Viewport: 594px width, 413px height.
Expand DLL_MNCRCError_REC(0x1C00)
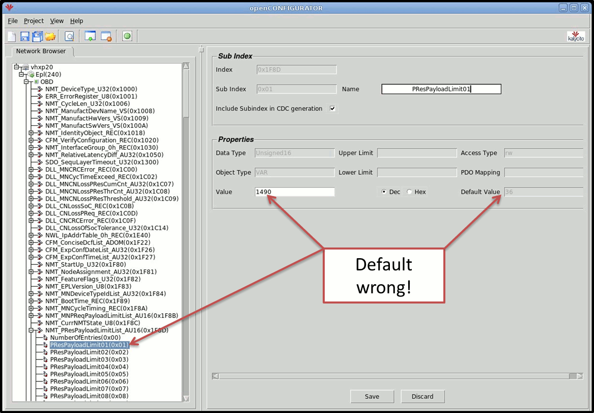point(31,170)
